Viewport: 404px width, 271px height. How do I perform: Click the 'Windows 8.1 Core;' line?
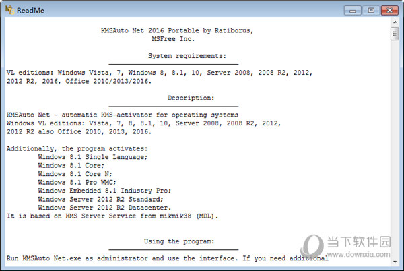tap(71, 166)
